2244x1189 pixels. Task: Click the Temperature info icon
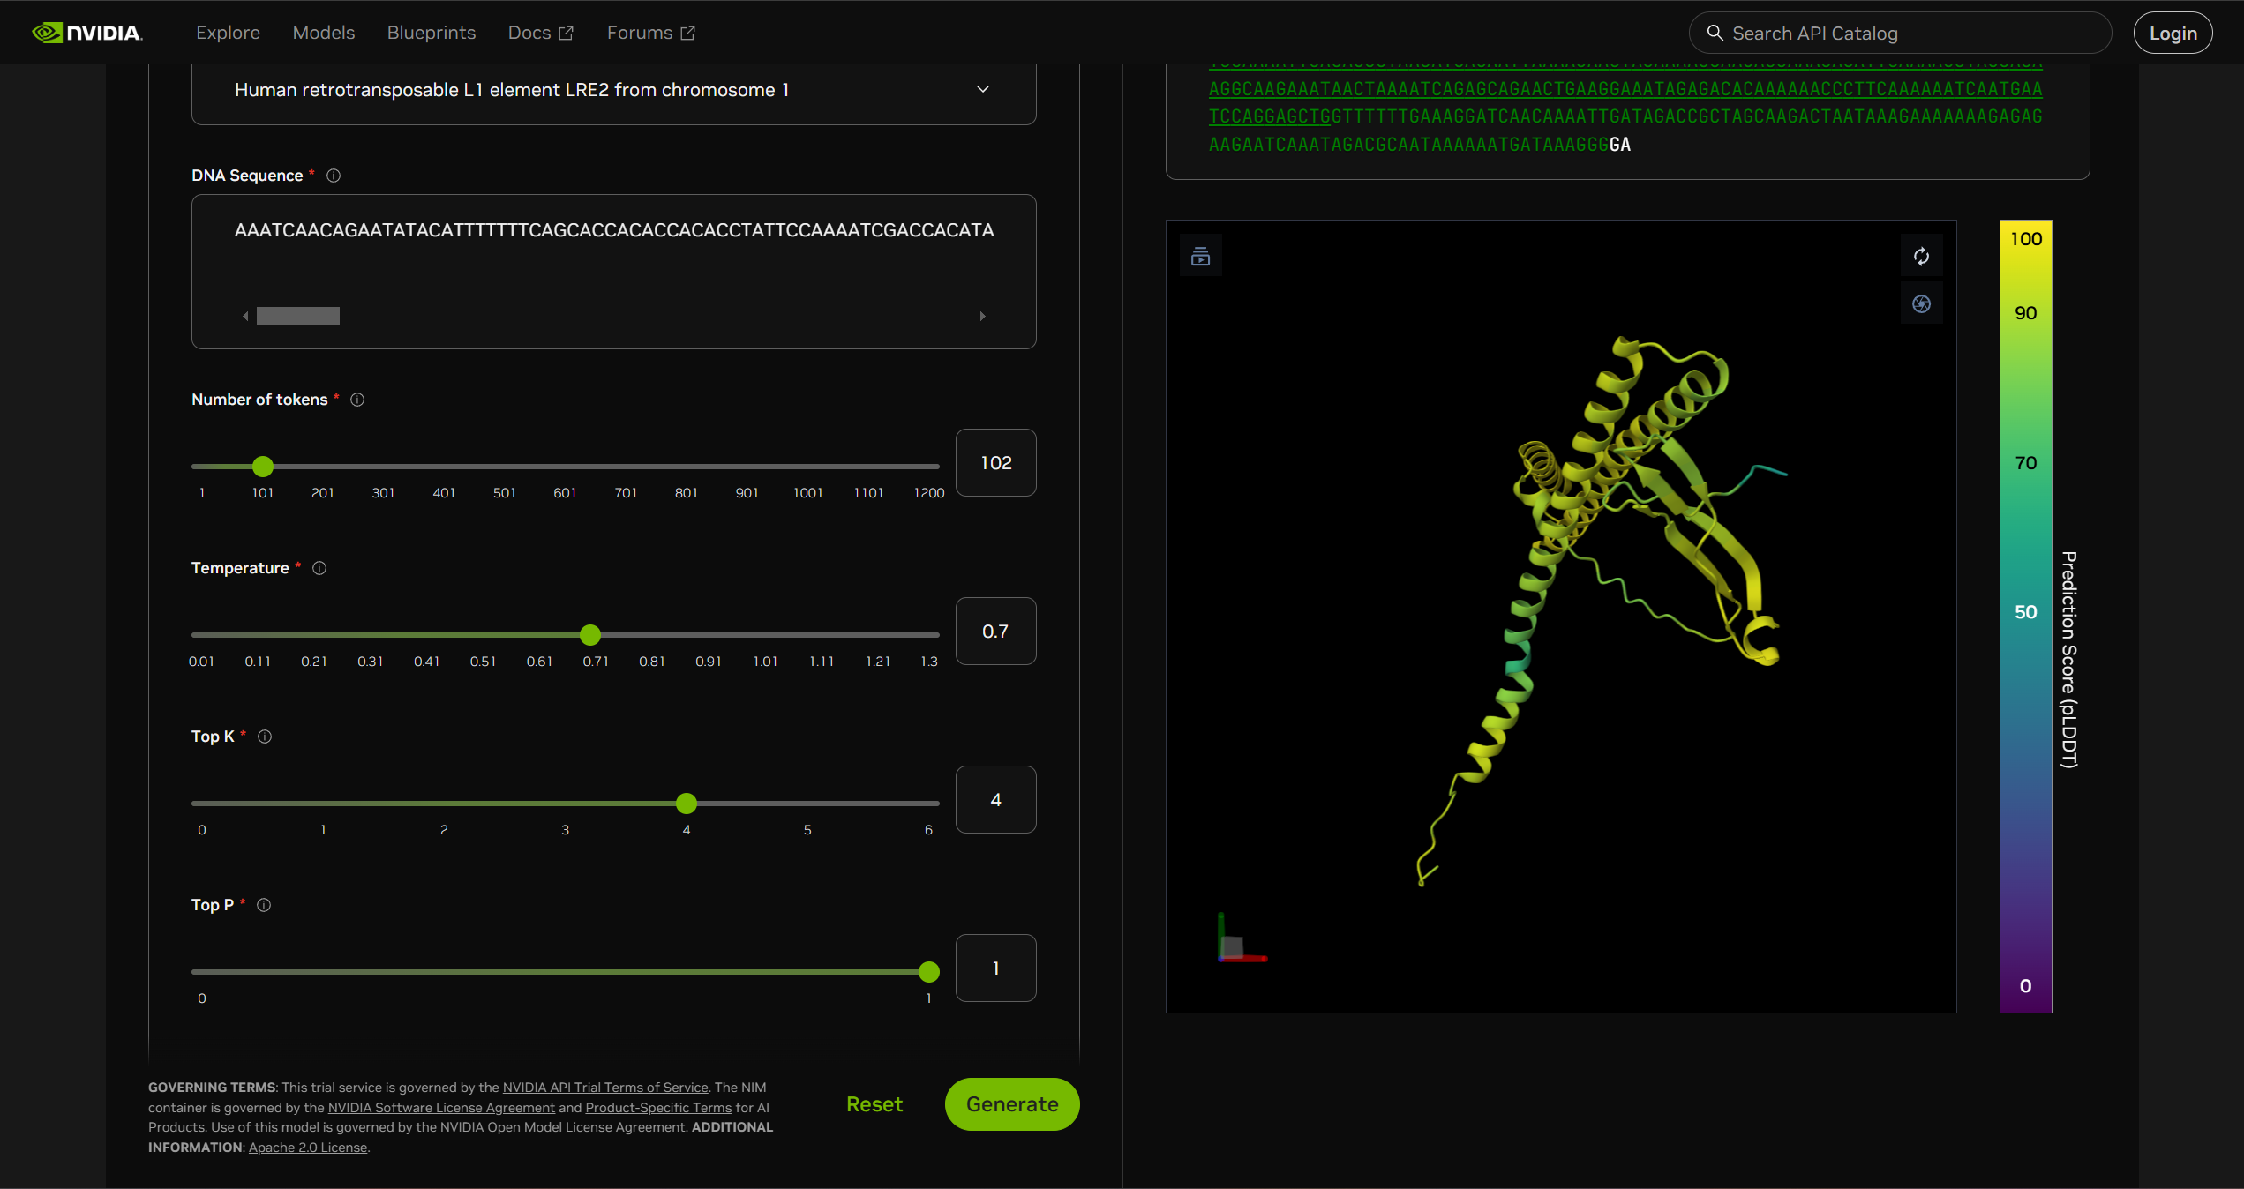click(x=319, y=568)
